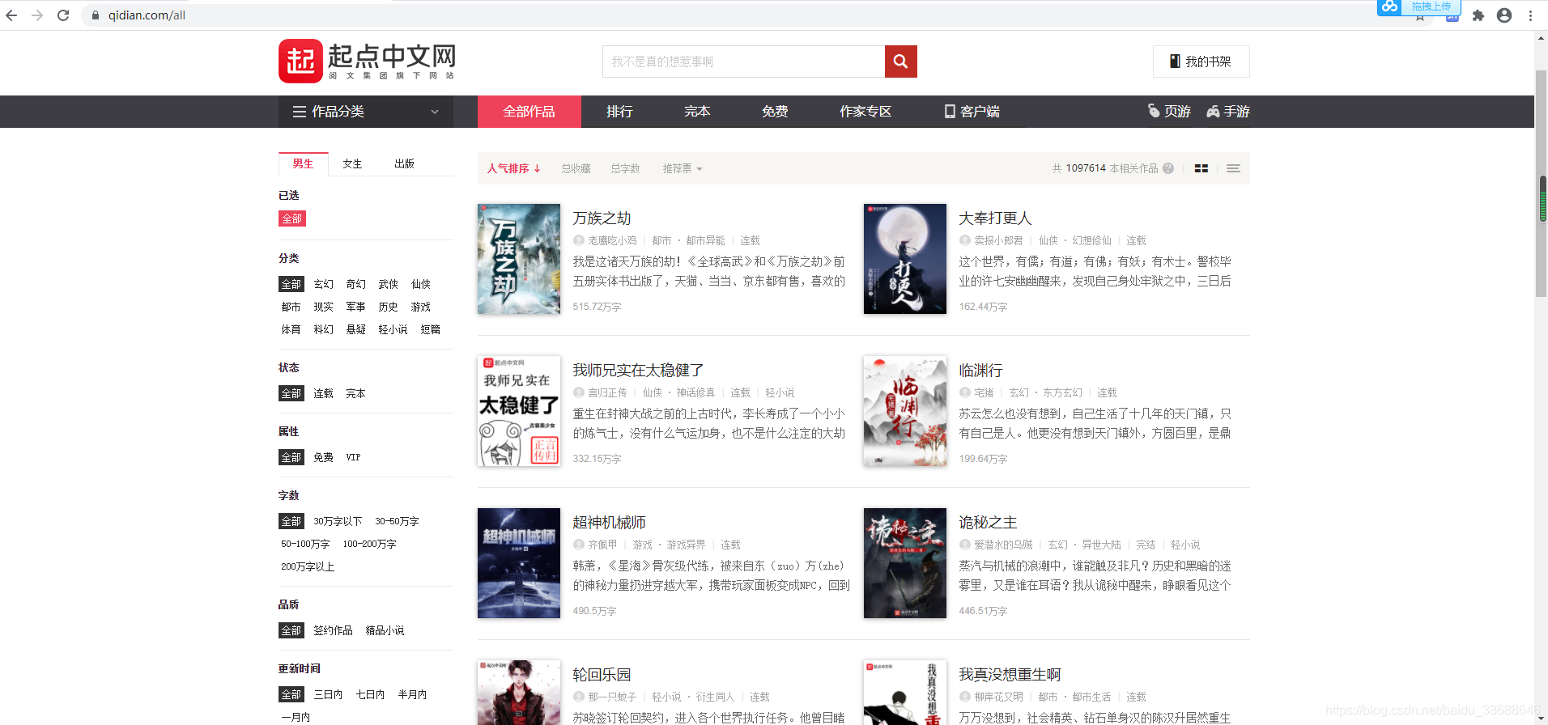The width and height of the screenshot is (1548, 725).
Task: Filter update time 三日内
Action: (328, 694)
